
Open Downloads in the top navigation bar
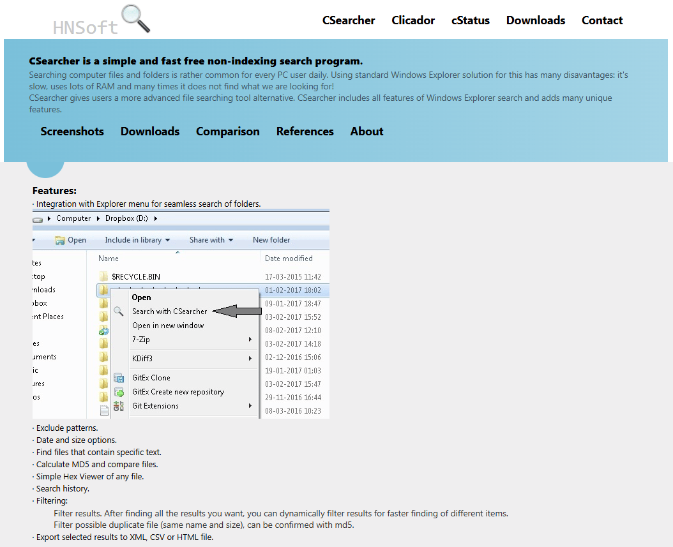[x=536, y=20]
